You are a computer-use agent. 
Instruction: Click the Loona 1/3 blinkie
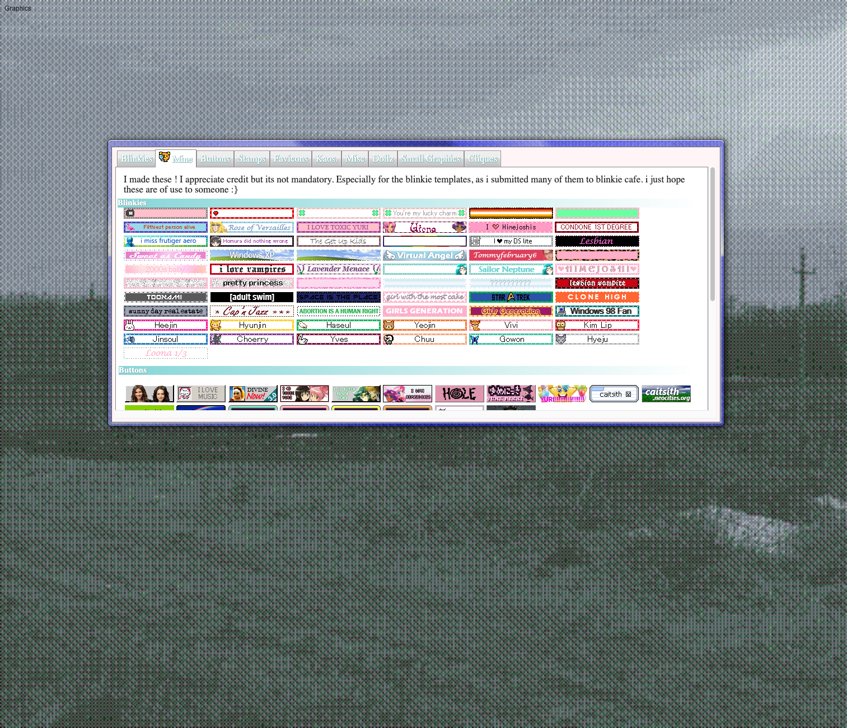(165, 353)
